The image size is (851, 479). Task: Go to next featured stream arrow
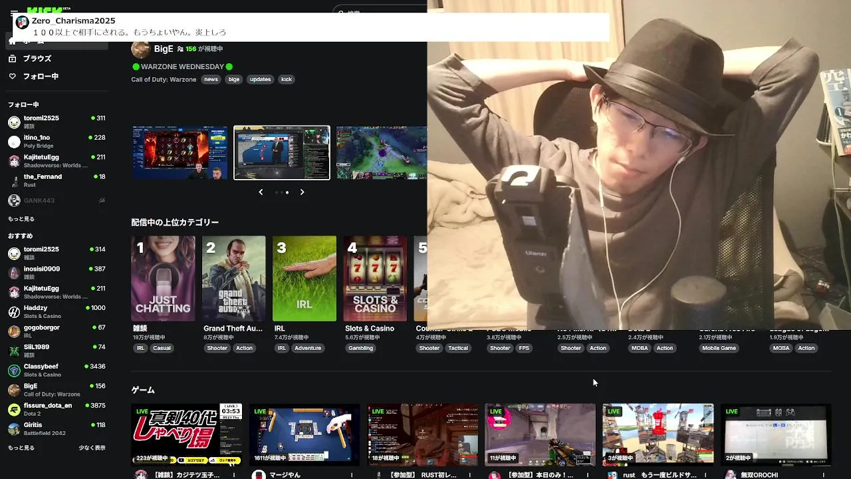tap(302, 192)
